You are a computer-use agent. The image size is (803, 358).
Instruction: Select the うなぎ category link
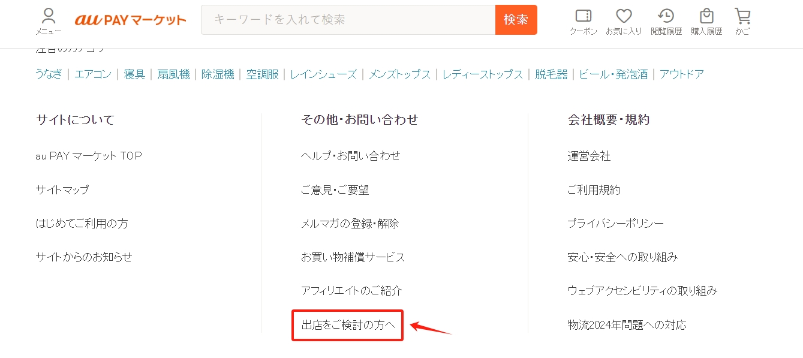49,74
